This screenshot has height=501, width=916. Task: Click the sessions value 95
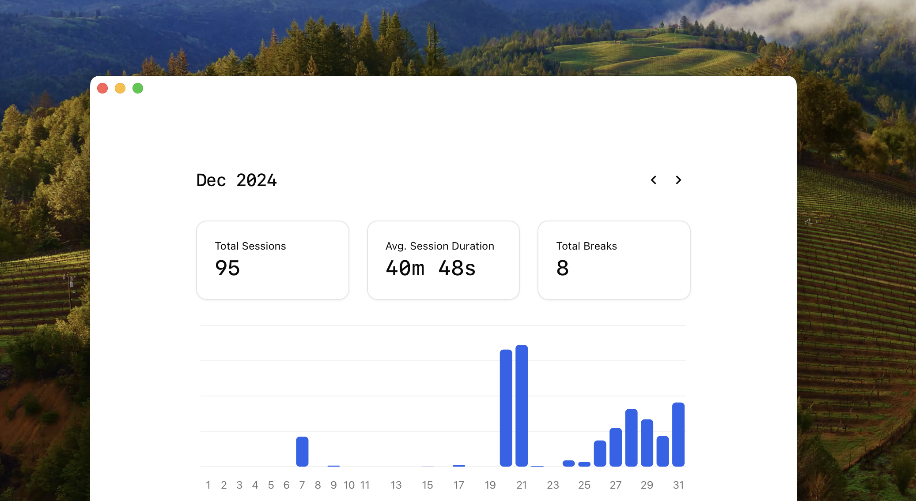point(227,268)
